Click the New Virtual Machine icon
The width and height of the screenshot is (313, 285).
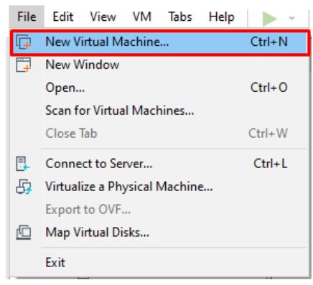pyautogui.click(x=24, y=42)
